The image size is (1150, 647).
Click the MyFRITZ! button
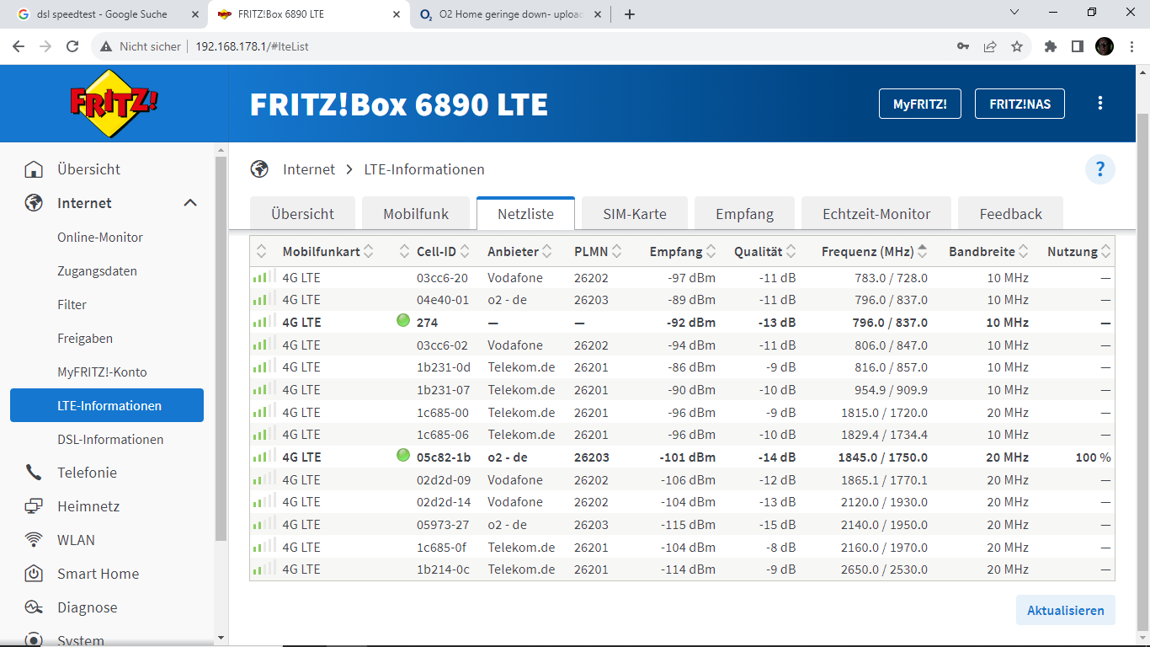(920, 104)
